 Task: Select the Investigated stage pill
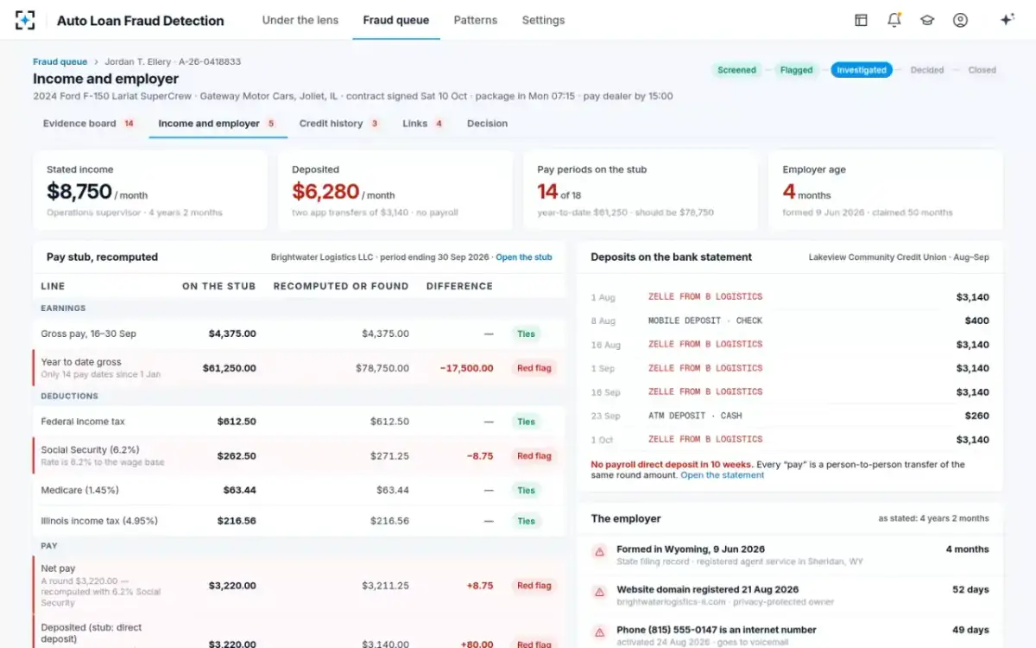click(x=862, y=70)
